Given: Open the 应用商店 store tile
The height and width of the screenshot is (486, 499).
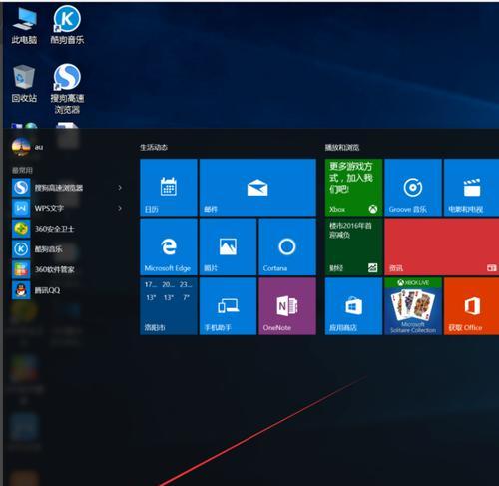Looking at the screenshot, I should click(x=353, y=306).
